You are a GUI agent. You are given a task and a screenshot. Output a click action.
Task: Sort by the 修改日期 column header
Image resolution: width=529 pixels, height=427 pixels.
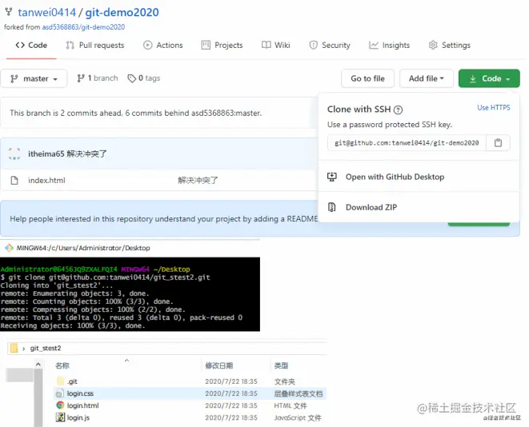tap(219, 365)
